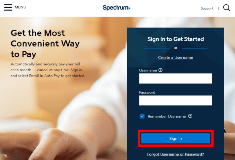Click the Get the Most Convenient Way heading
Image resolution: width=235 pixels, height=160 pixels.
tap(45, 43)
